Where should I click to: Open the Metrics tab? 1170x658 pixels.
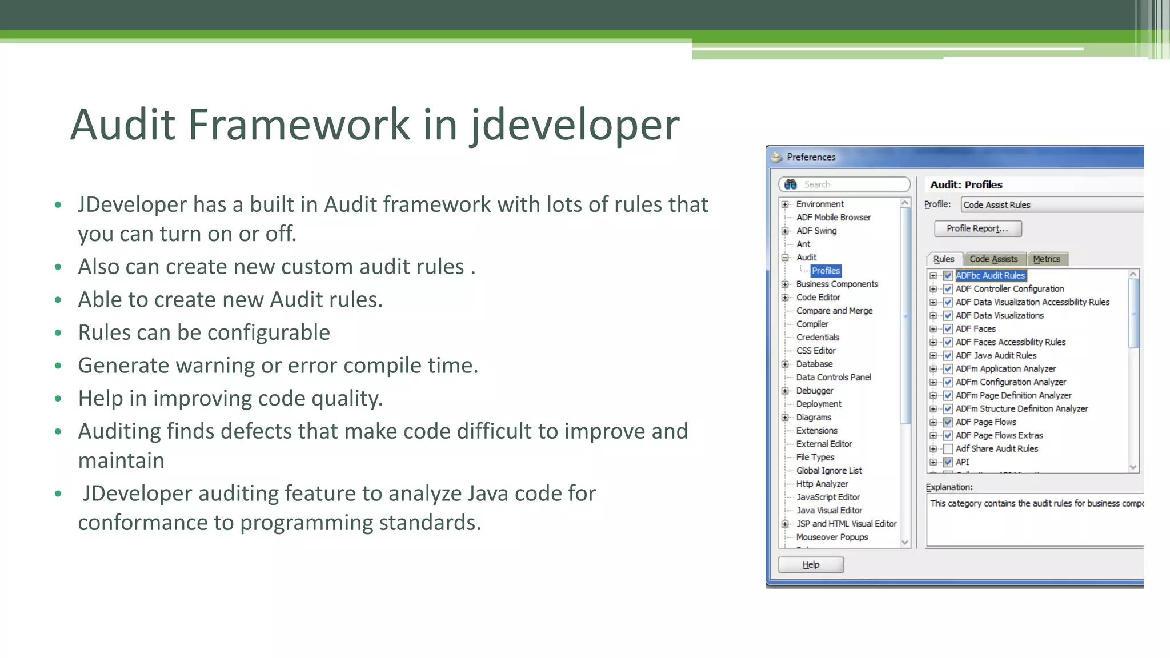click(1046, 259)
